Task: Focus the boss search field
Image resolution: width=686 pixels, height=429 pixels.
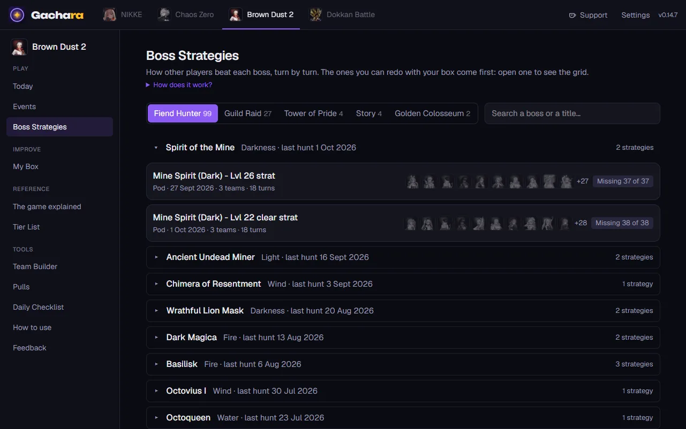Action: [x=572, y=113]
